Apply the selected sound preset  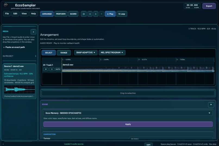click(128, 124)
